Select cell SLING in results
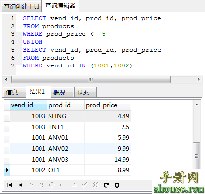The width and height of the screenshot is (205, 194). point(66,116)
